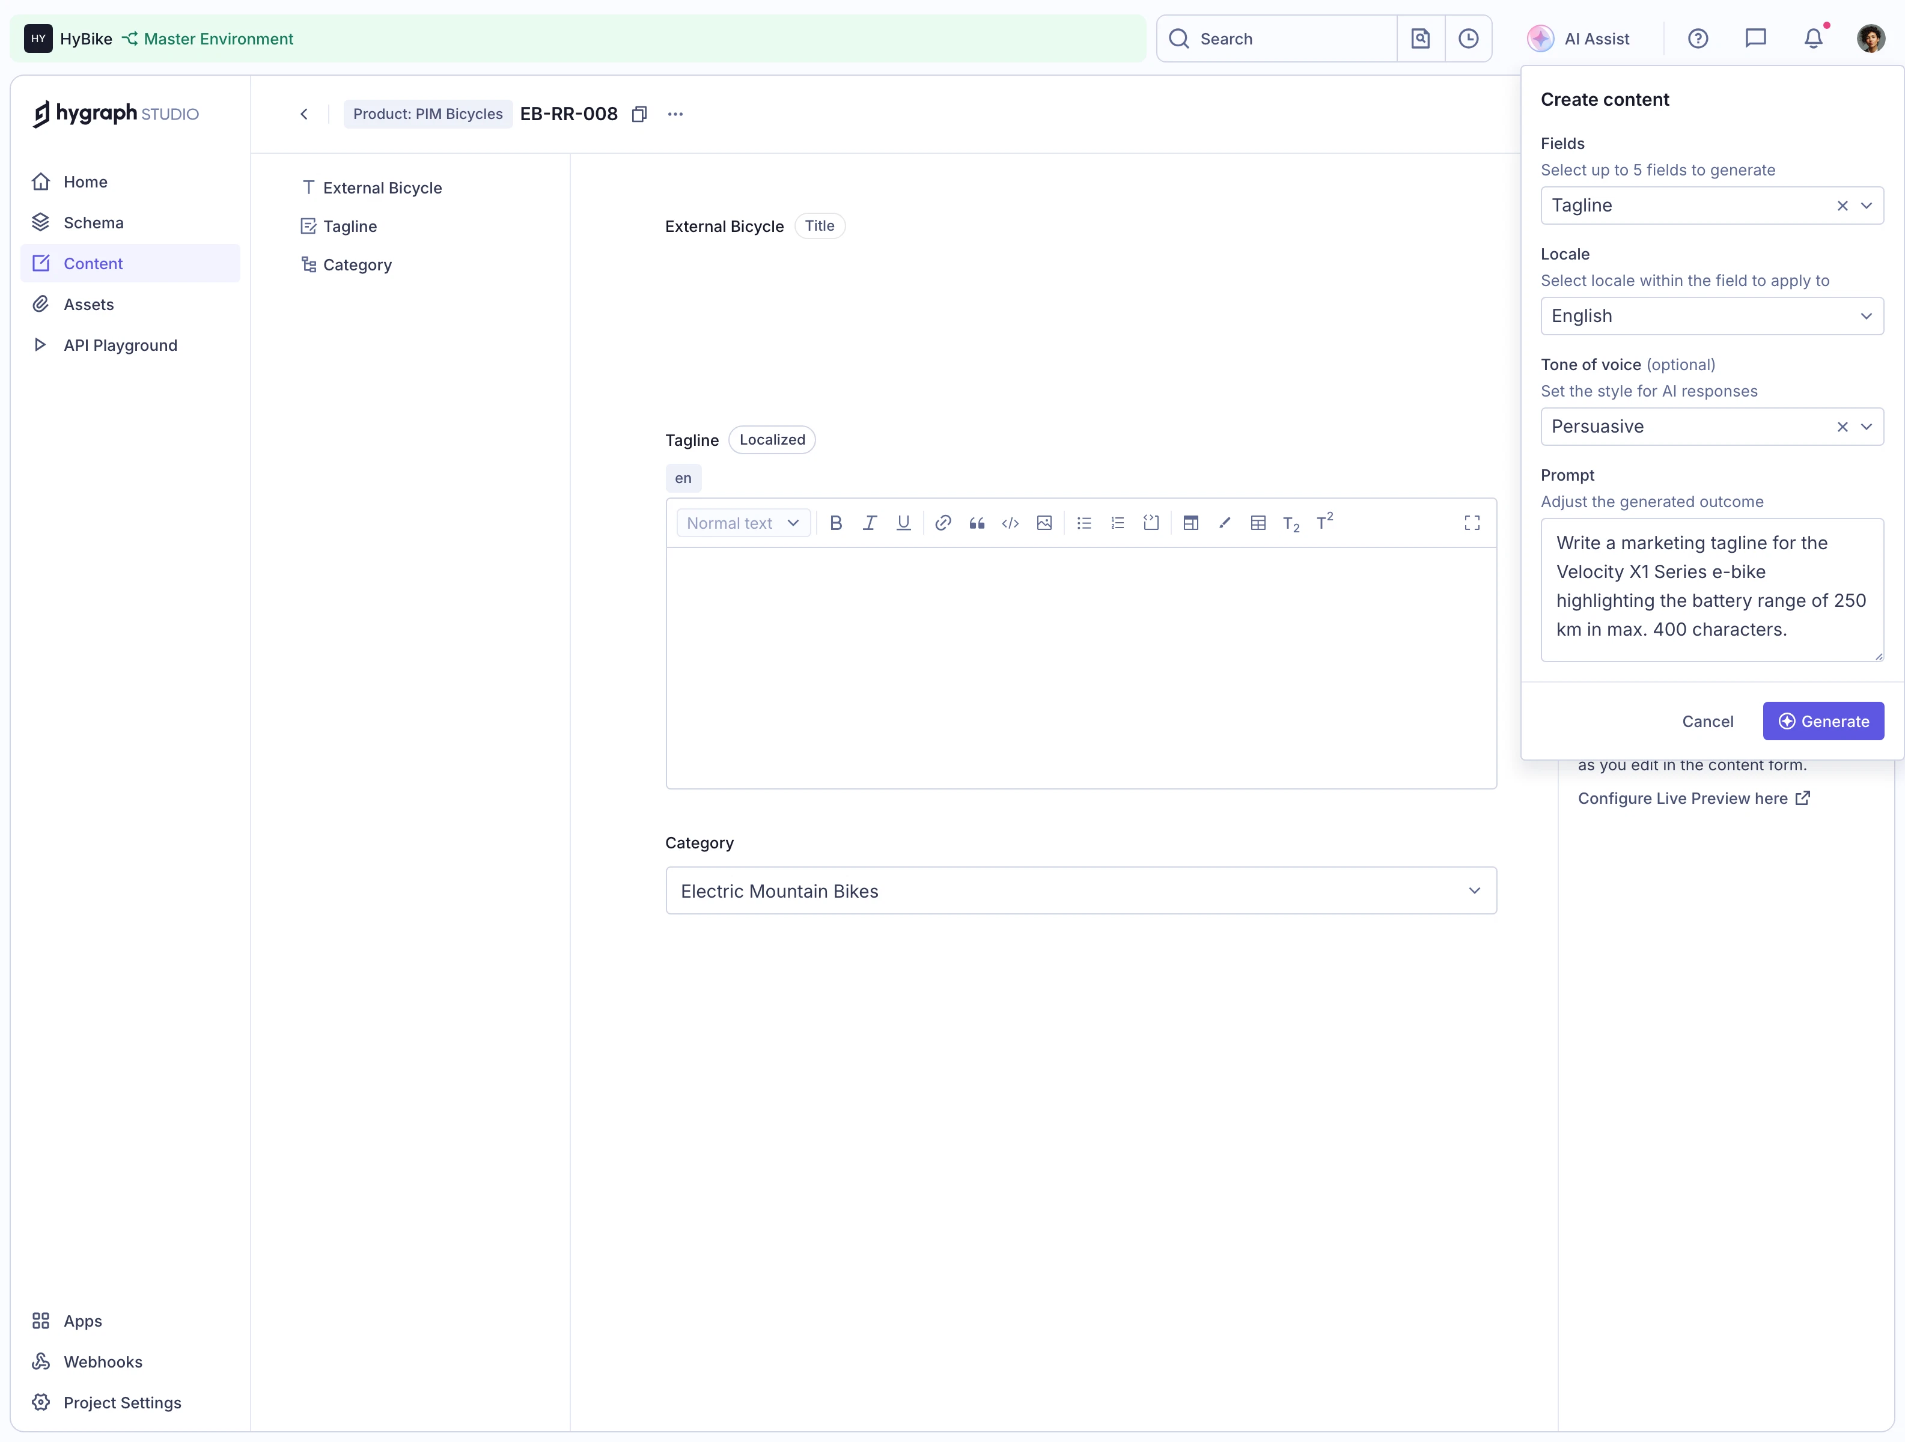Apply inline code formatting
Screen dimensions: 1905x1442
[1010, 523]
